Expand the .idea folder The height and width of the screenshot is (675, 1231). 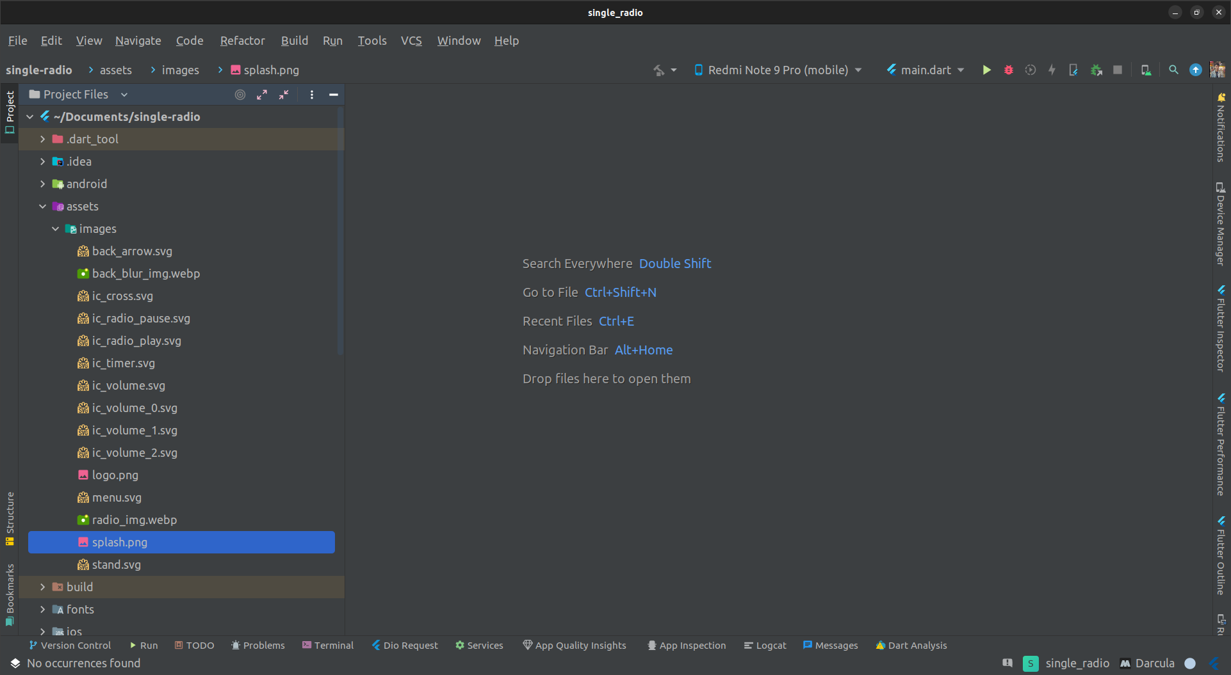click(x=42, y=161)
